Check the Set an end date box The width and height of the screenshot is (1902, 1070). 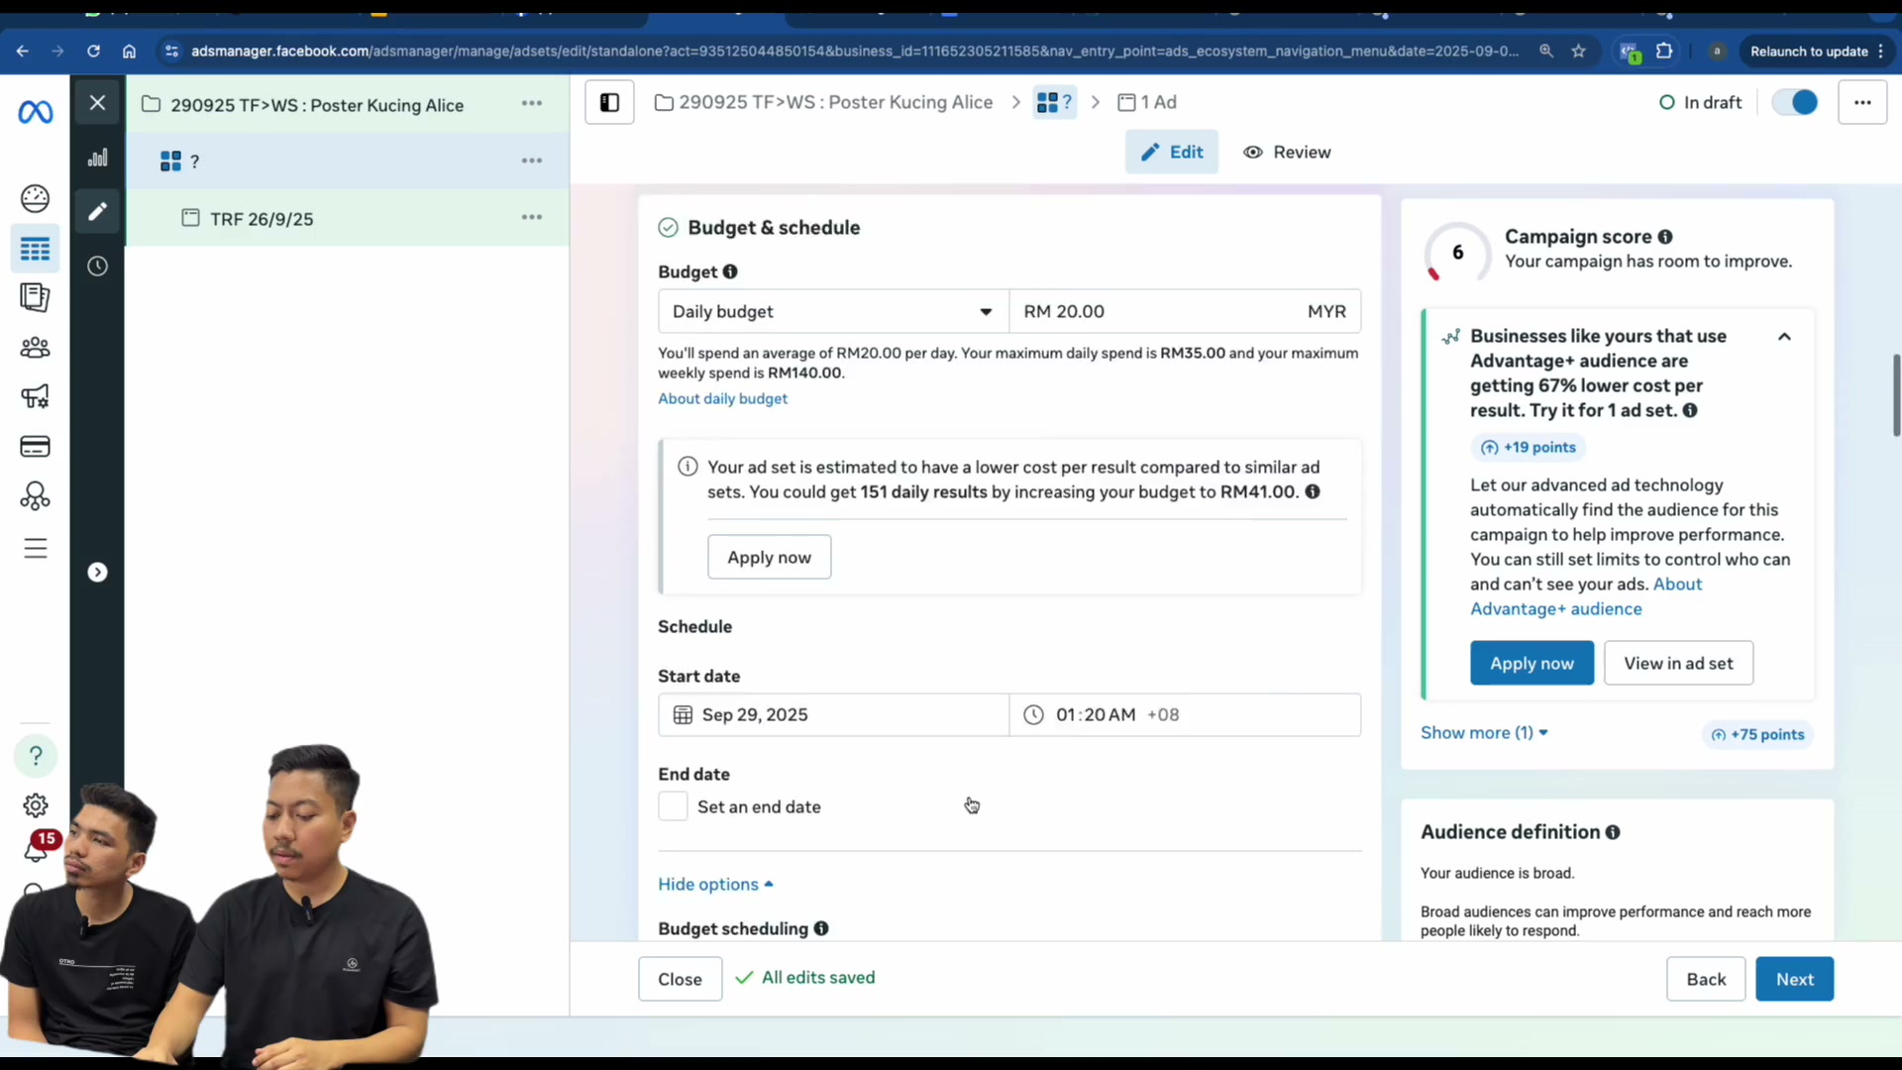pyautogui.click(x=673, y=806)
